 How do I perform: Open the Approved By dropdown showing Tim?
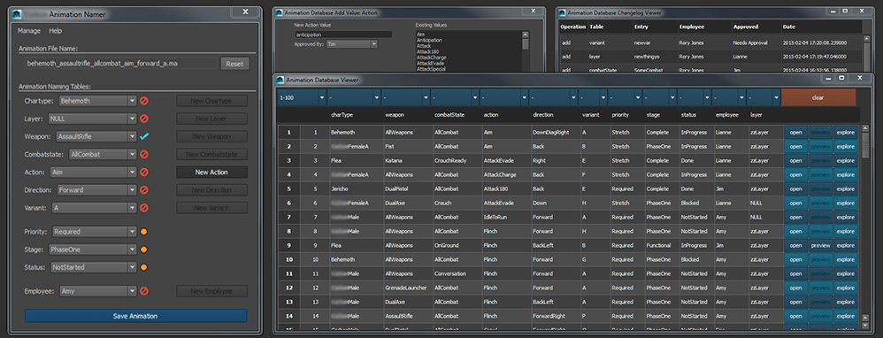point(352,43)
